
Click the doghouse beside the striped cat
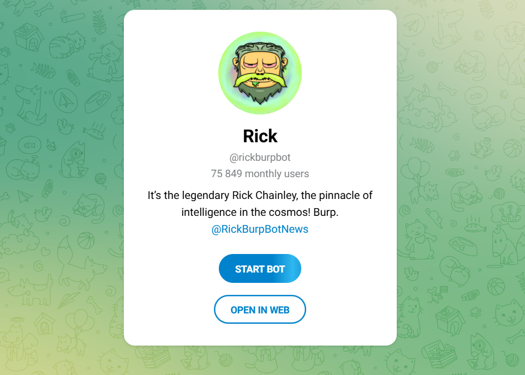[x=28, y=38]
